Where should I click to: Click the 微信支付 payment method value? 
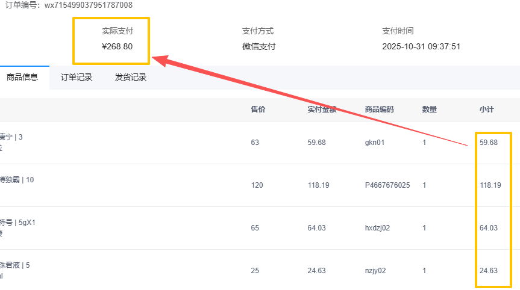coord(258,46)
